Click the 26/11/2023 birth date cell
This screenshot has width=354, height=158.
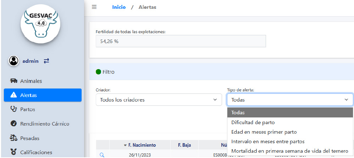click(x=140, y=155)
